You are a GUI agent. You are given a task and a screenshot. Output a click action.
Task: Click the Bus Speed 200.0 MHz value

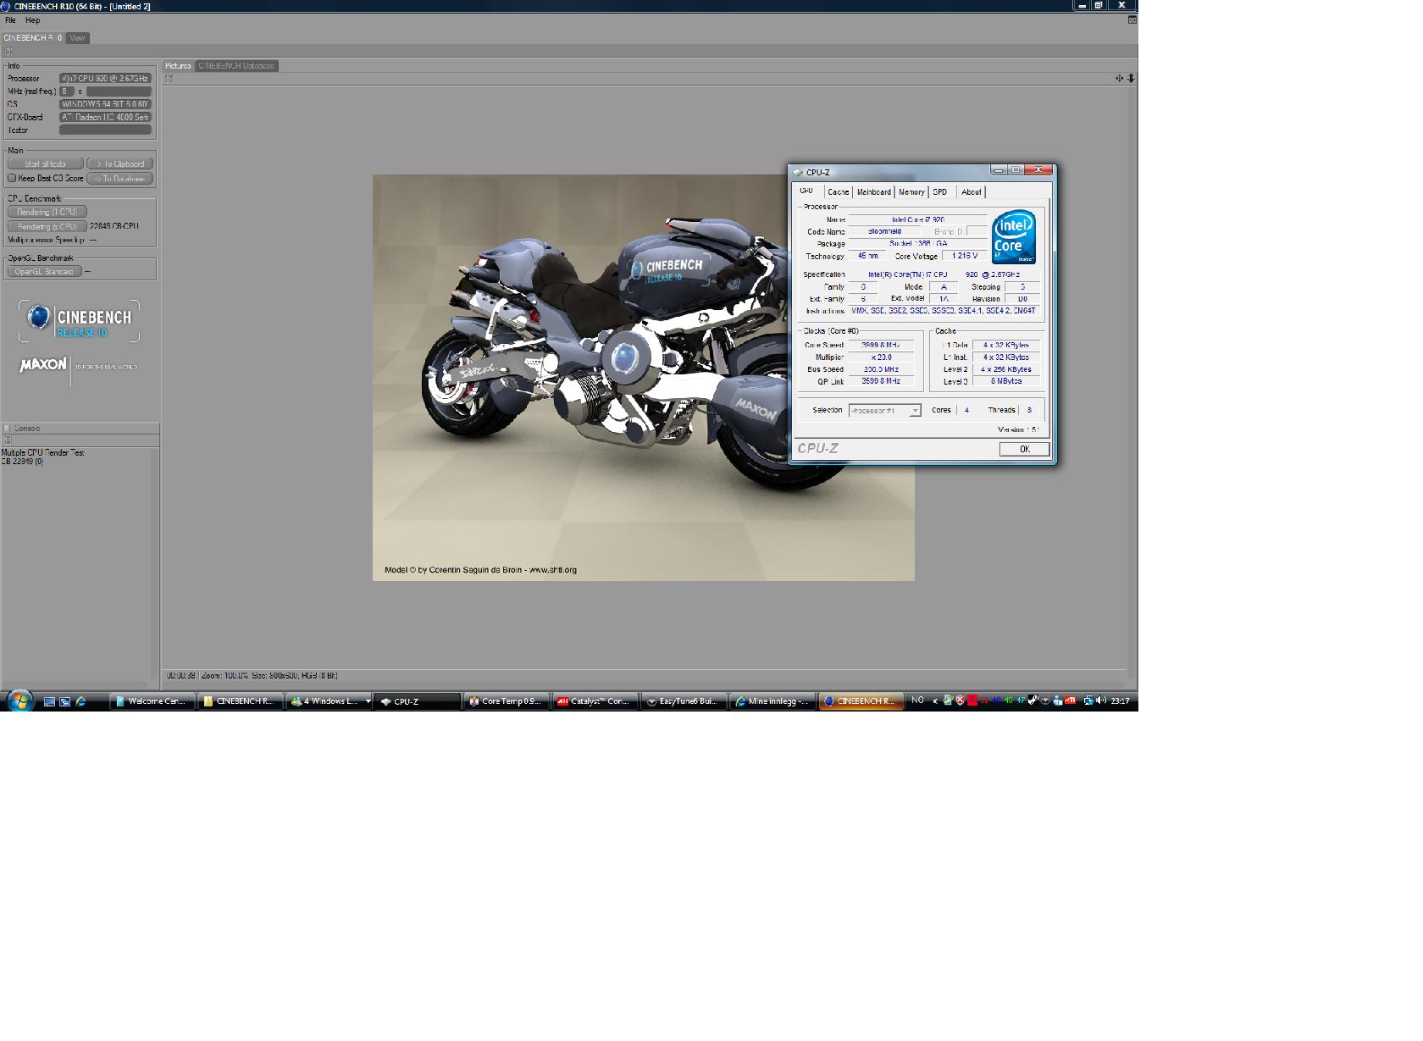tap(881, 369)
